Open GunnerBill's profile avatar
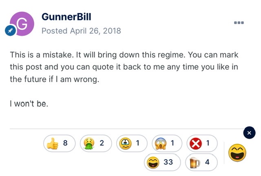This screenshot has width=261, height=176. point(22,24)
